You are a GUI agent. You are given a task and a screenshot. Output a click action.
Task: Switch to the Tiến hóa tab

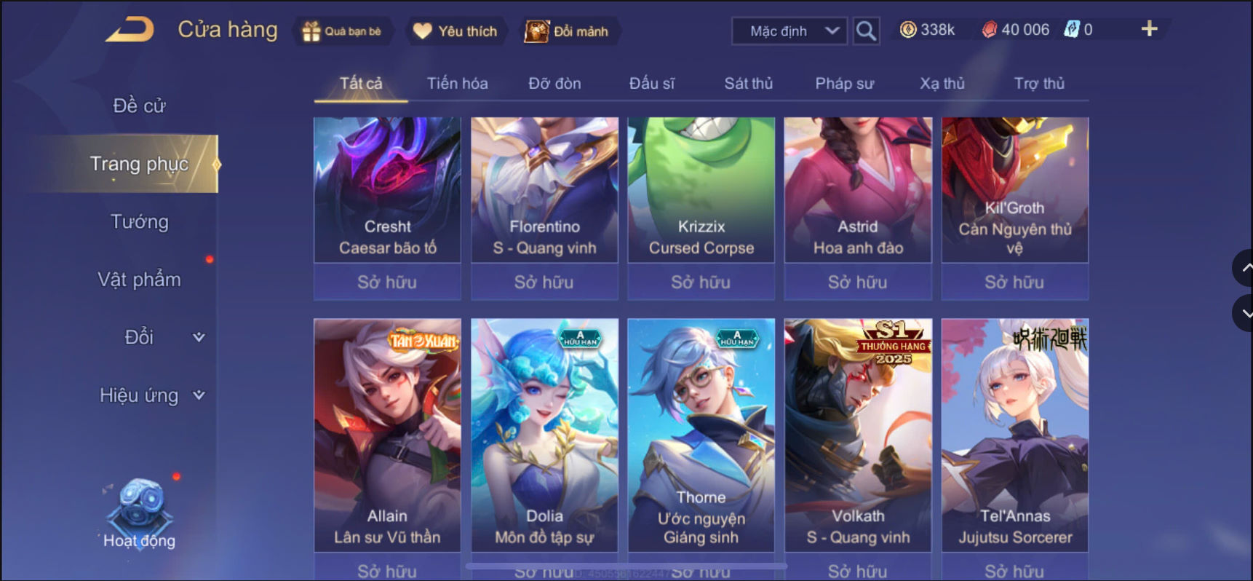point(457,84)
